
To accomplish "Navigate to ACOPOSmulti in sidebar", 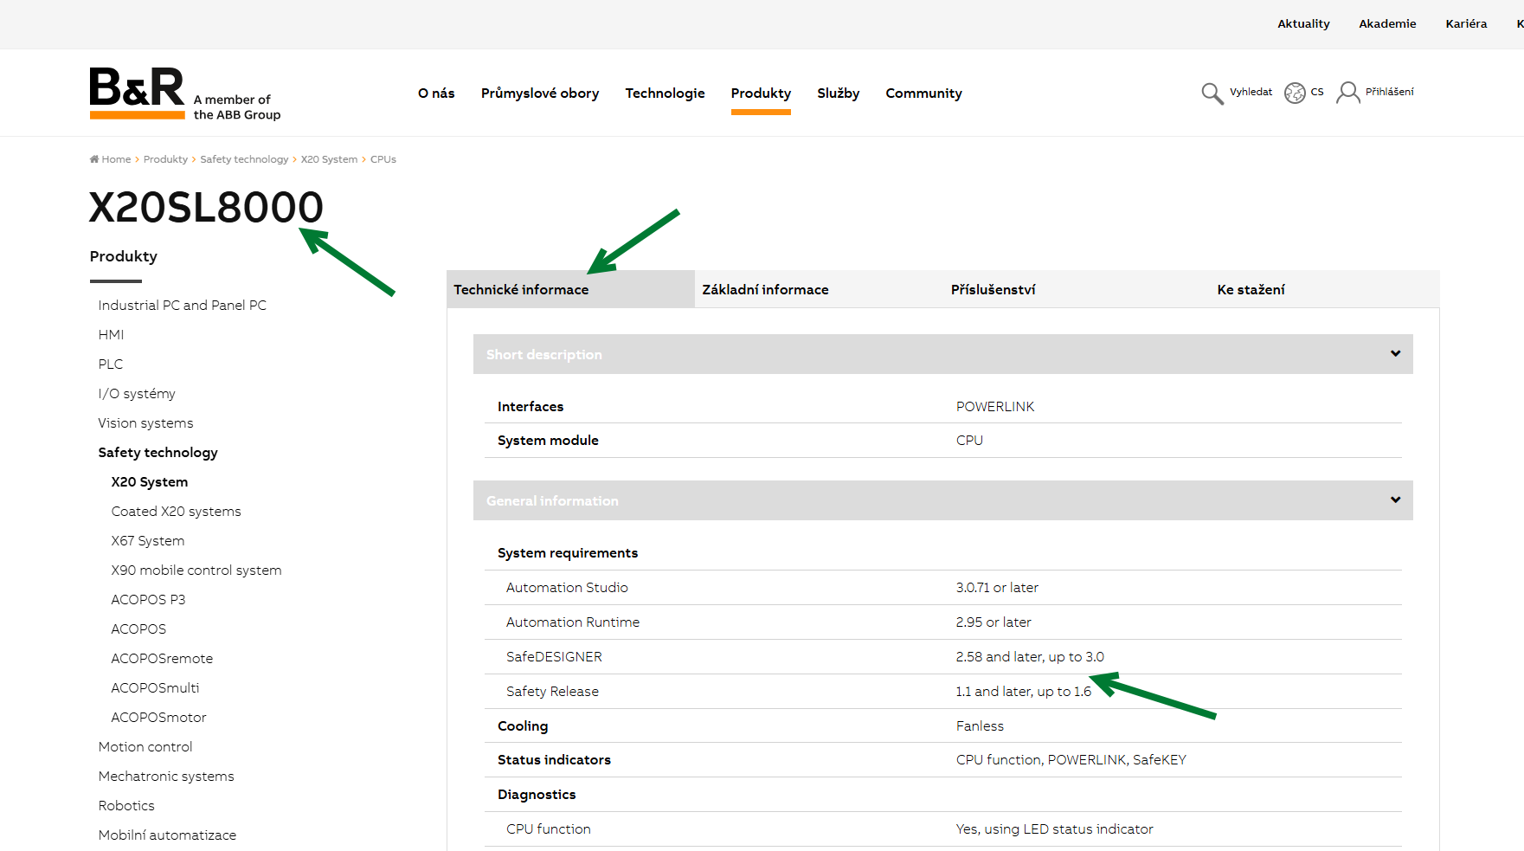I will pos(155,688).
